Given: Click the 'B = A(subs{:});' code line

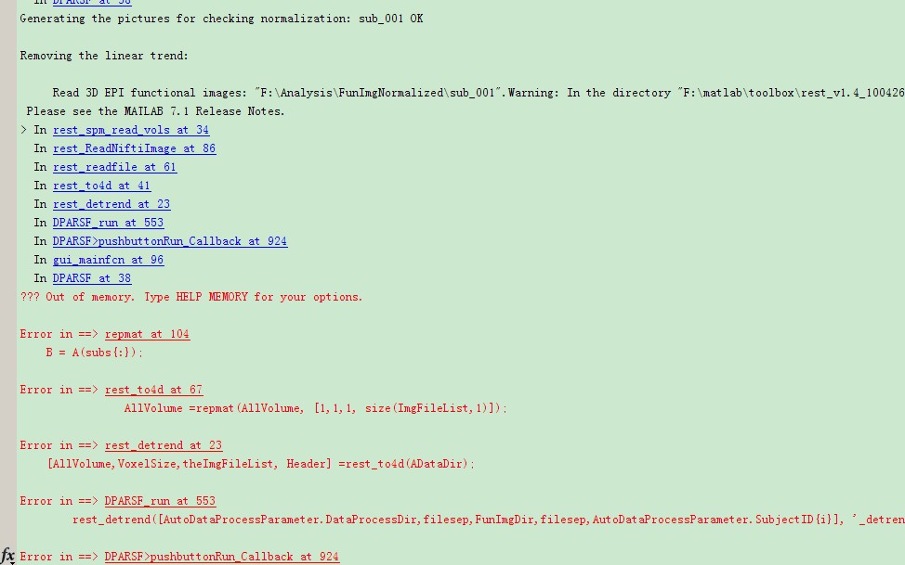Looking at the screenshot, I should pos(94,353).
